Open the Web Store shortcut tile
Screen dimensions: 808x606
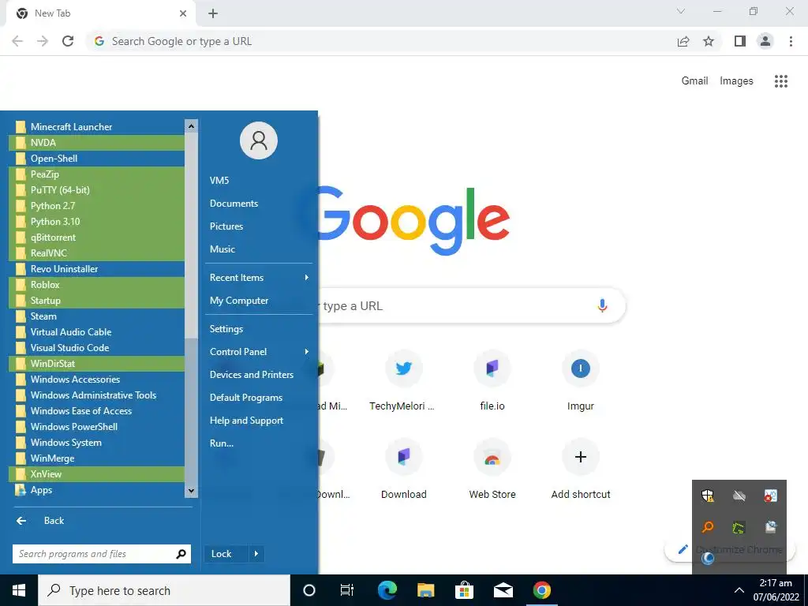click(x=492, y=457)
